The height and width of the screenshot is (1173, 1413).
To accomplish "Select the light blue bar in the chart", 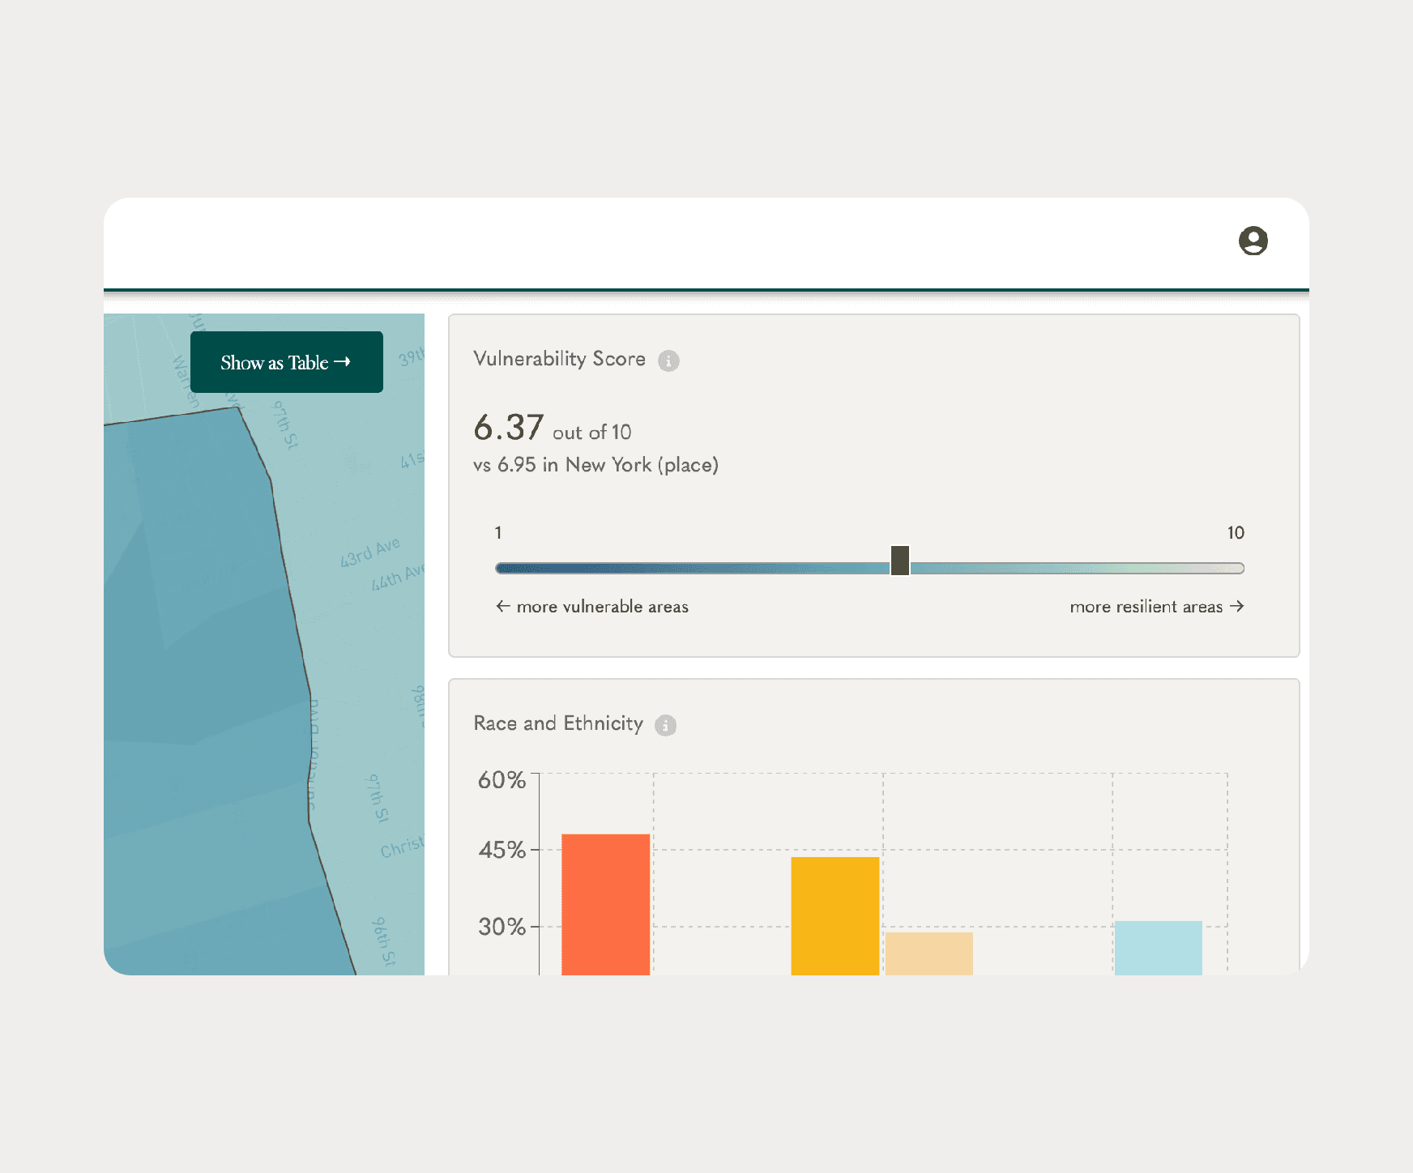I will [1159, 948].
